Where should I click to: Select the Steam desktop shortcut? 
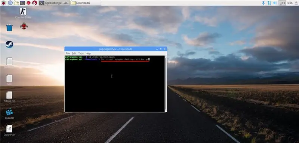9,44
